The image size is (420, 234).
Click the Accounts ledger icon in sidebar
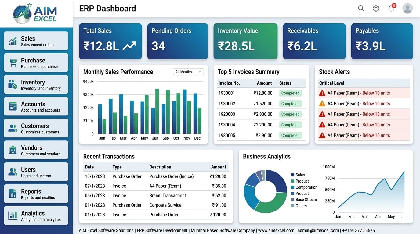(x=13, y=106)
